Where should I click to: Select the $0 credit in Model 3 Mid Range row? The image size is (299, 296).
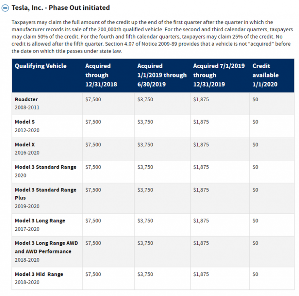255,274
